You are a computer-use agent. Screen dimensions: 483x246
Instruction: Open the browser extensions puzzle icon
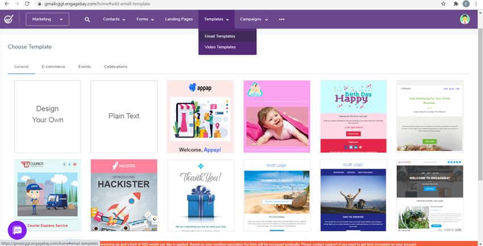[456, 4]
